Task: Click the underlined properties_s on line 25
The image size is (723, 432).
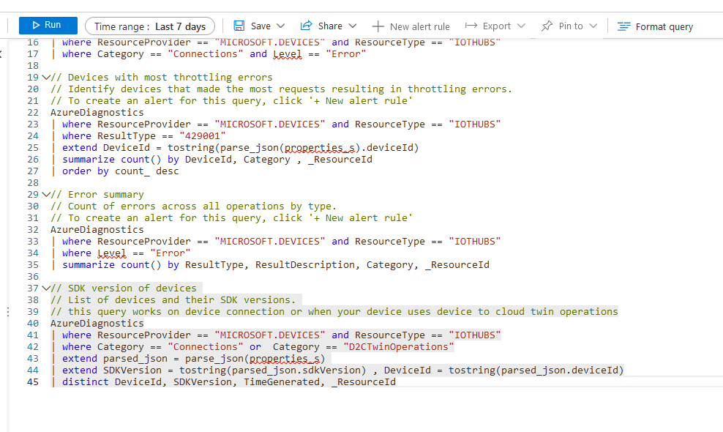Action: coord(320,148)
